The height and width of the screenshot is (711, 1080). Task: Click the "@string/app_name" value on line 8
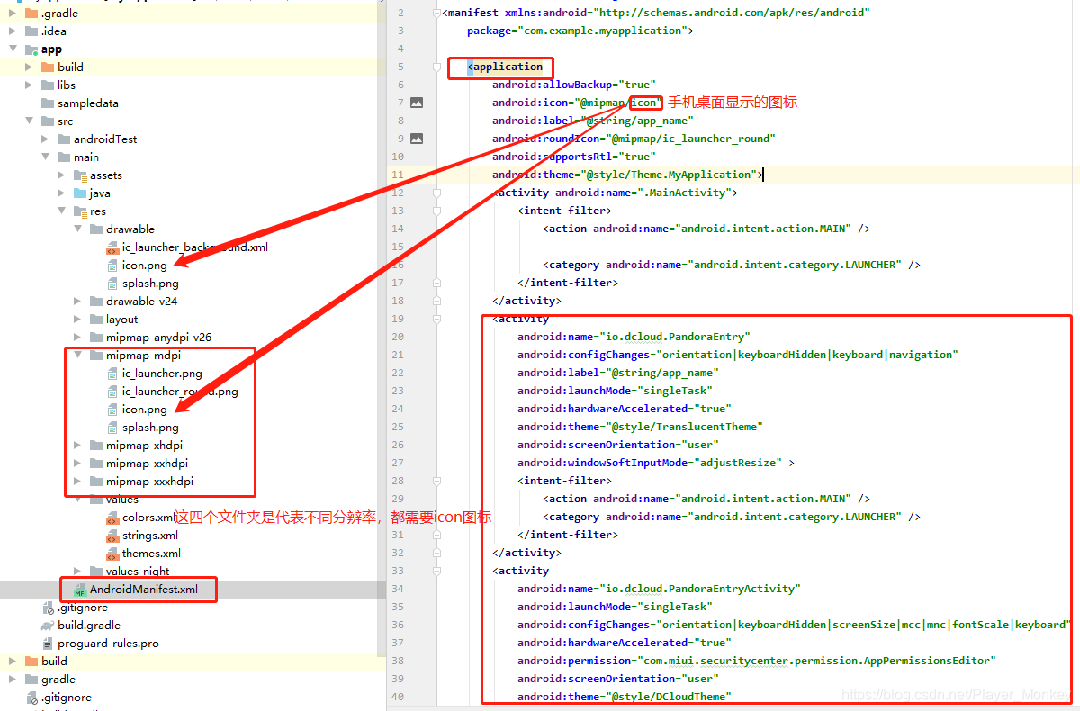tap(637, 121)
